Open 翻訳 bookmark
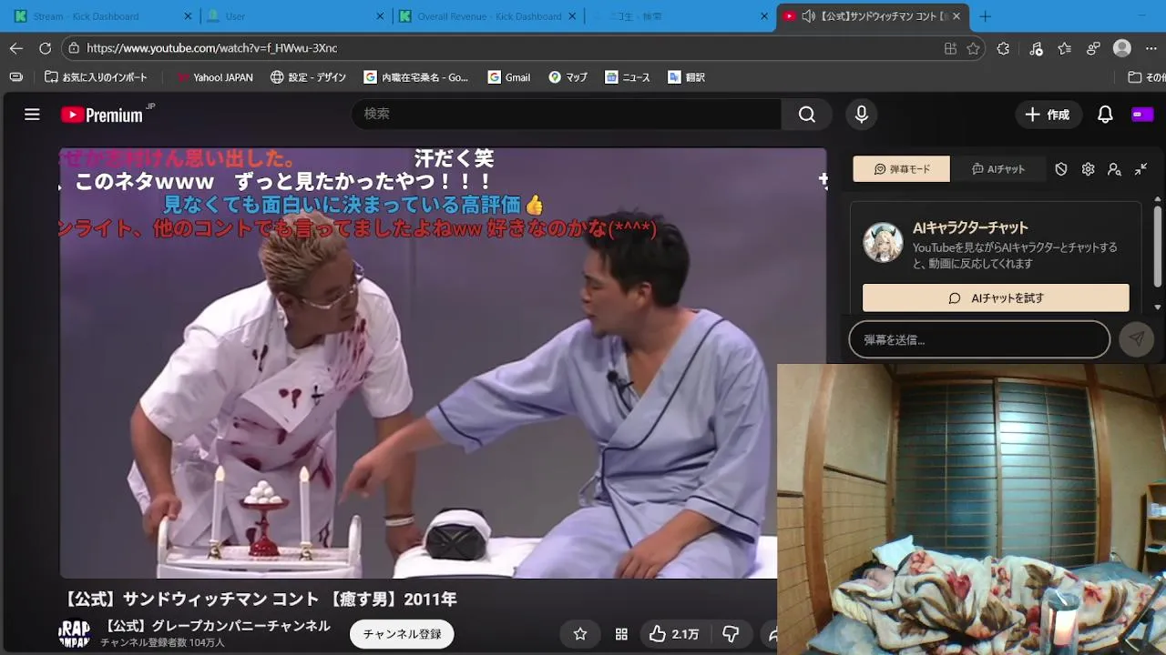1166x655 pixels. 687,77
